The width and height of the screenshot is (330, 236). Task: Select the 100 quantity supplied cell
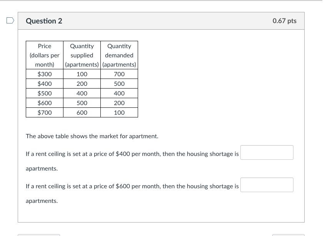(x=82, y=74)
